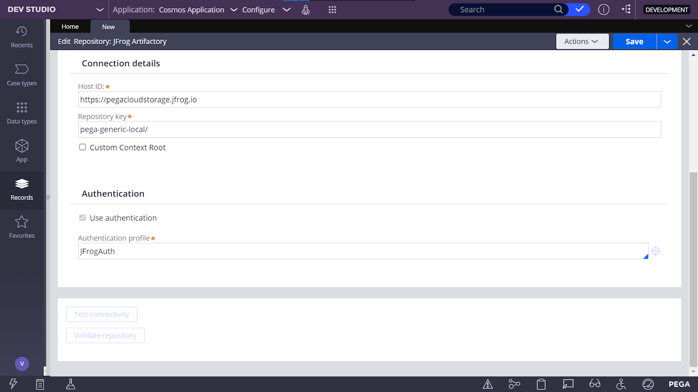
Task: Close the repository editor with X
Action: click(687, 41)
